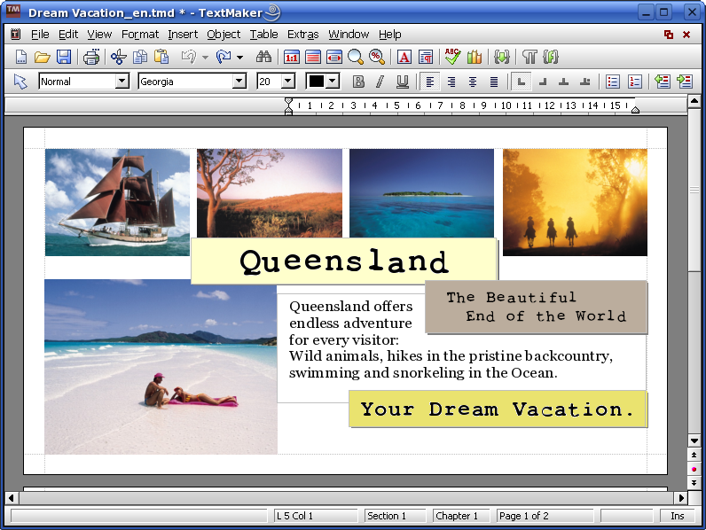Screen dimensions: 706x530
Task: Select the sailing ship photo
Action: [x=117, y=202]
